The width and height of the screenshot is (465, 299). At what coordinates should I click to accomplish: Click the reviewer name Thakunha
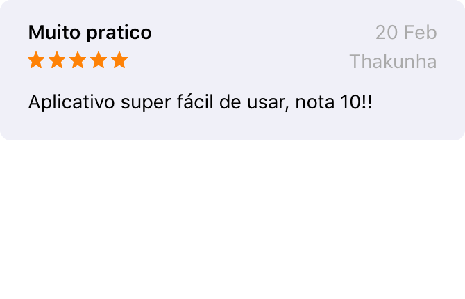[393, 61]
